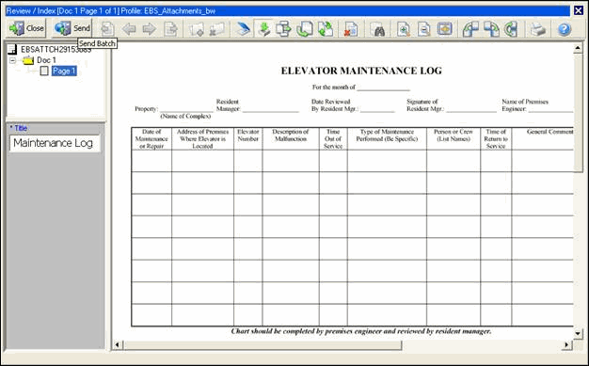Click the ELEVATOR MAINTENANCE LOG heading
This screenshot has height=366, width=589.
(361, 71)
